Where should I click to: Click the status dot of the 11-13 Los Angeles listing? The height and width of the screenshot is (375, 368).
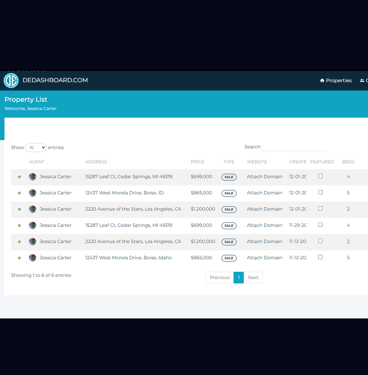pyautogui.click(x=19, y=242)
